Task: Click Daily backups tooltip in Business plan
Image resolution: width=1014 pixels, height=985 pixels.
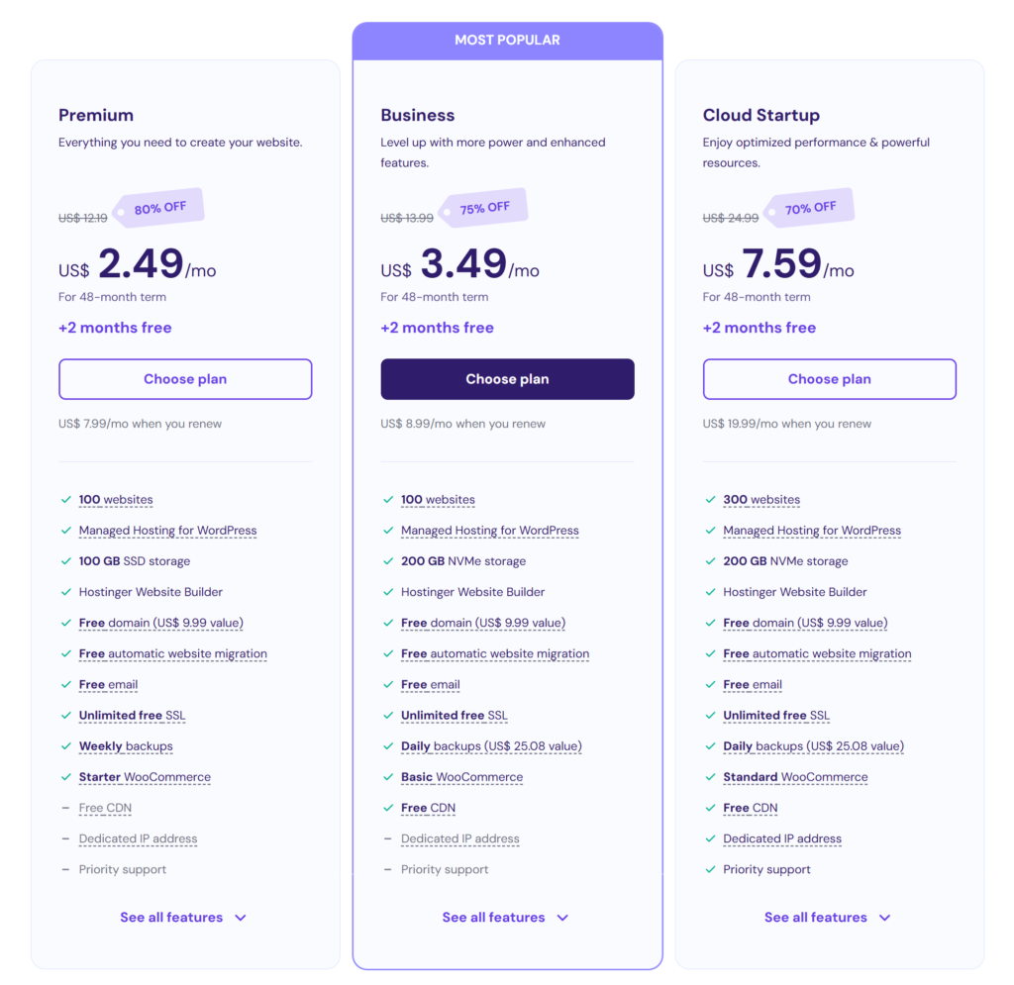Action: tap(491, 746)
